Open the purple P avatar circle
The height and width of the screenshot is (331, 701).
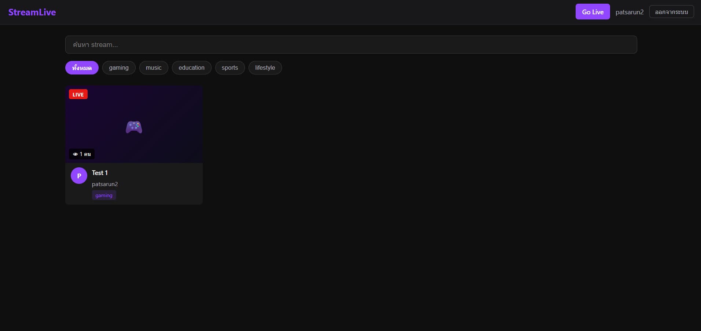point(79,176)
